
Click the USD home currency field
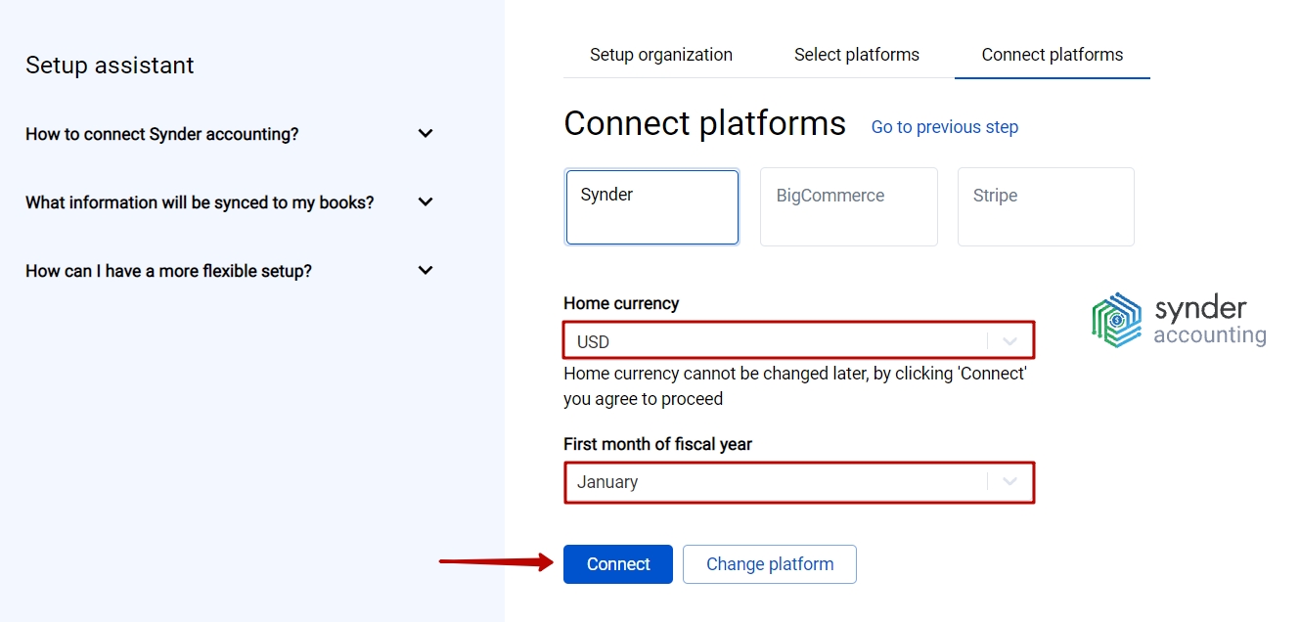tap(798, 341)
